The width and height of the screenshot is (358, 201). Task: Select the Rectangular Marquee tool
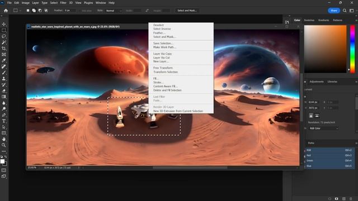click(x=4, y=30)
